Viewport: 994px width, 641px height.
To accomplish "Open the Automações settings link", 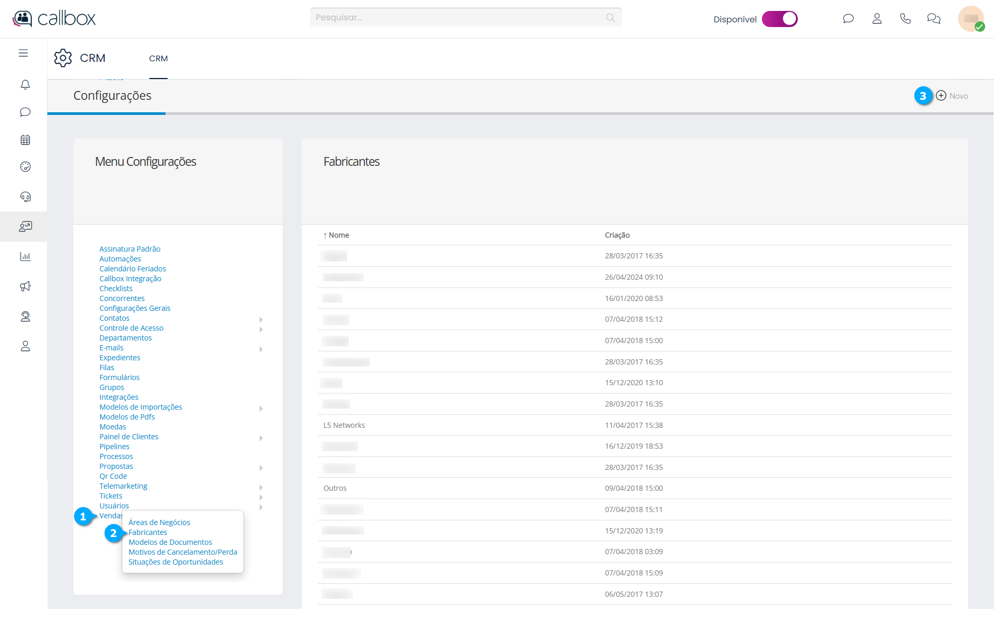I will point(120,259).
